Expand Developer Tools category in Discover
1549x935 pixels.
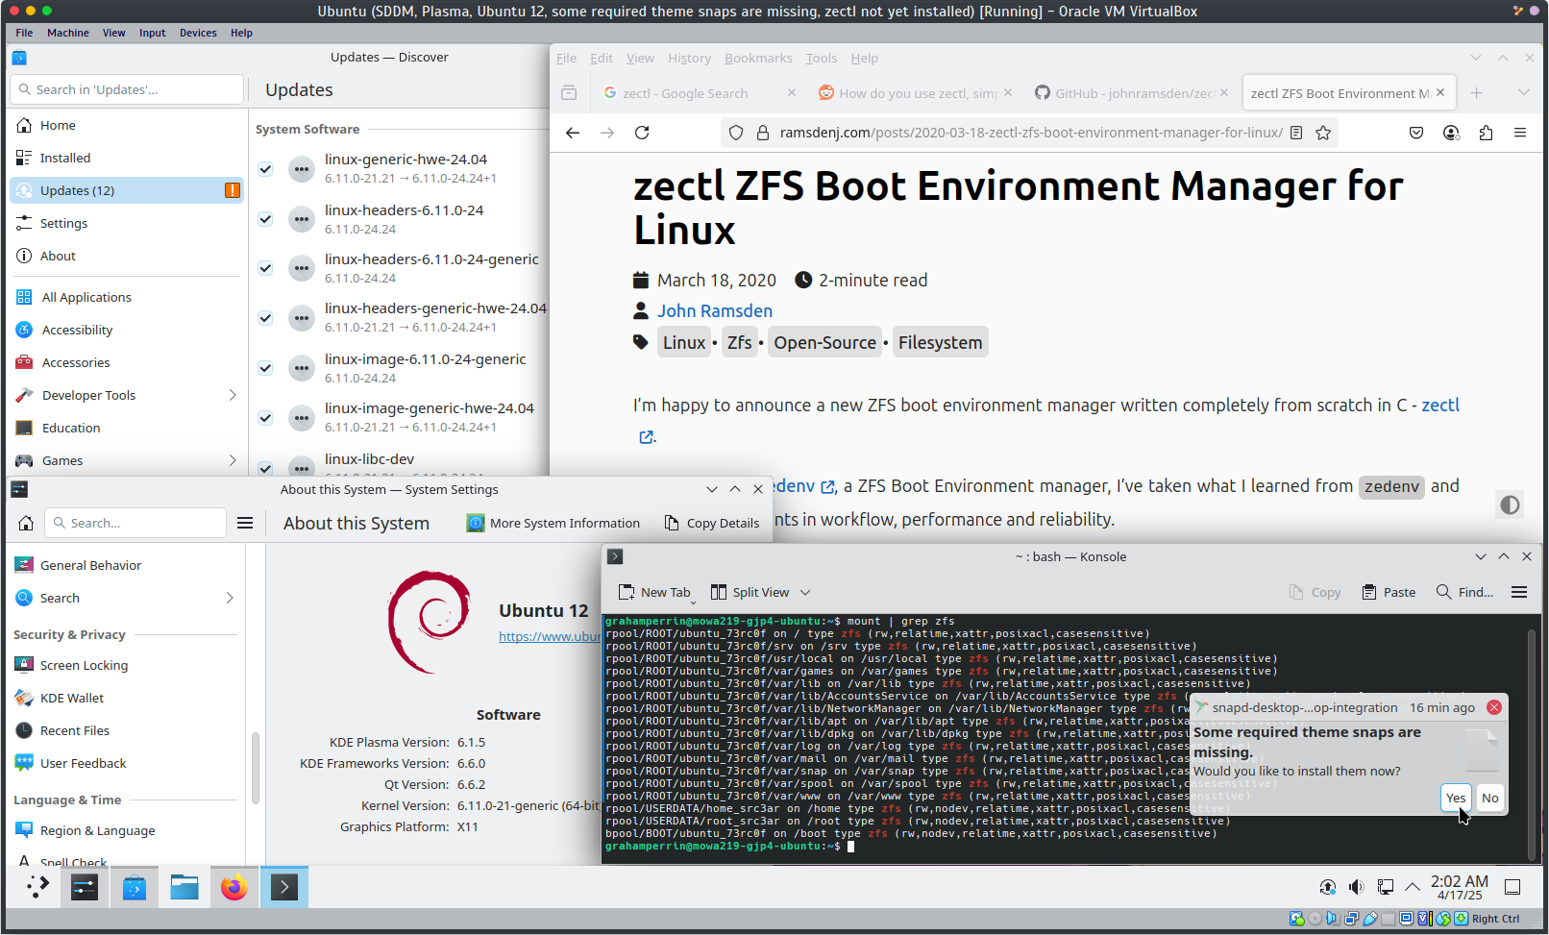[x=232, y=395]
